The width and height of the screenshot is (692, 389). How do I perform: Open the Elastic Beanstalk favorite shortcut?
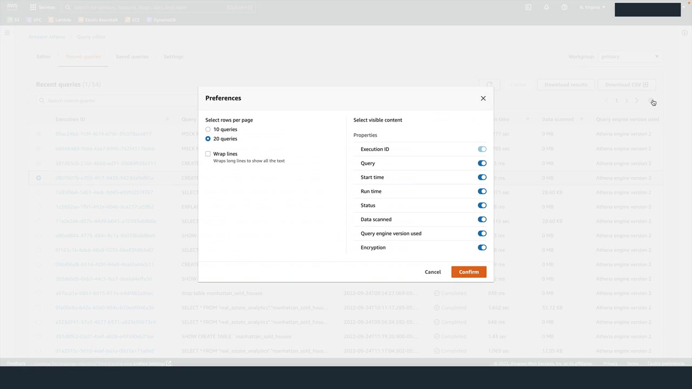tap(98, 20)
